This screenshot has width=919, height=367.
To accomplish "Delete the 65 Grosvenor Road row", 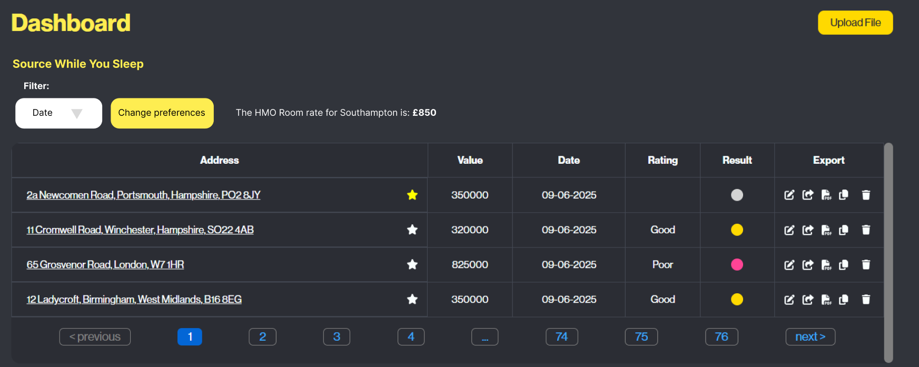I will pyautogui.click(x=866, y=264).
